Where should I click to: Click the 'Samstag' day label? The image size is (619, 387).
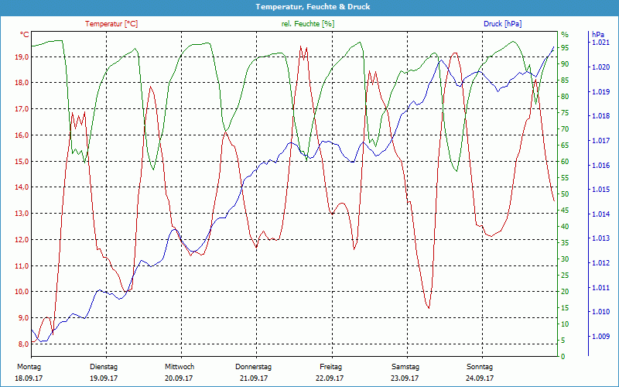pyautogui.click(x=405, y=367)
